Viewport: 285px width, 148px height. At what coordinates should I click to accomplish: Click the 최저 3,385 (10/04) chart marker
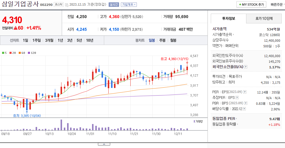[27, 116]
